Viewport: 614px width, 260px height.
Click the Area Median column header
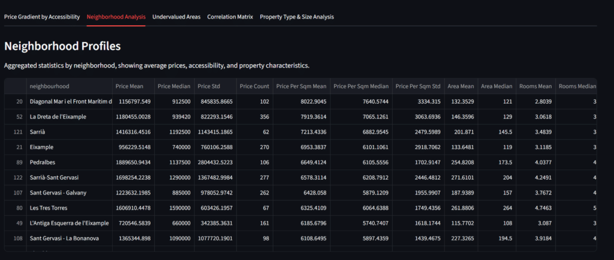pos(495,86)
